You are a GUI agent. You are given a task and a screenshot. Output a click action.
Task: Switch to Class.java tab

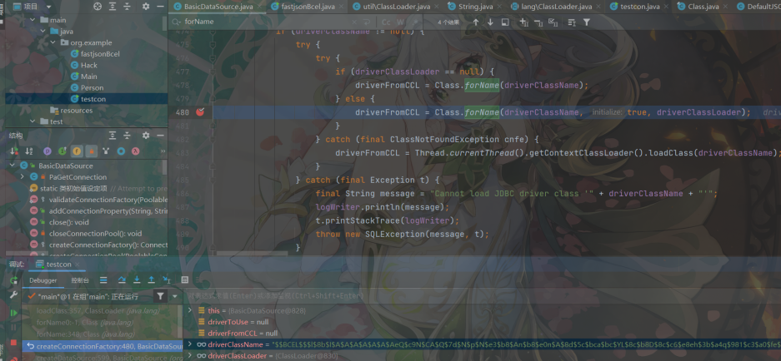(x=703, y=7)
